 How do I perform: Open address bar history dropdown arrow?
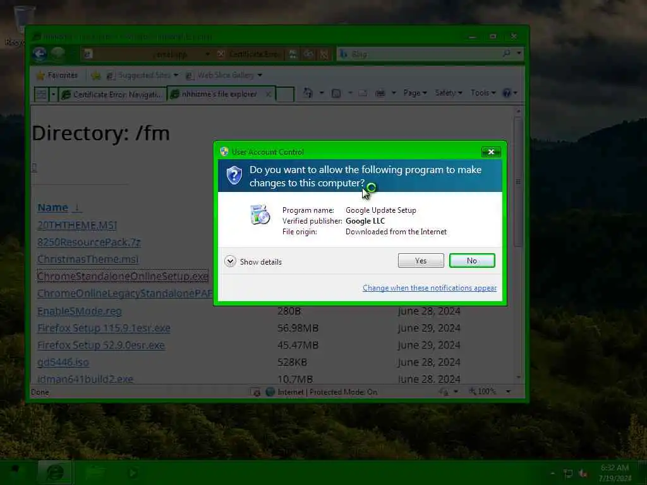pos(207,54)
